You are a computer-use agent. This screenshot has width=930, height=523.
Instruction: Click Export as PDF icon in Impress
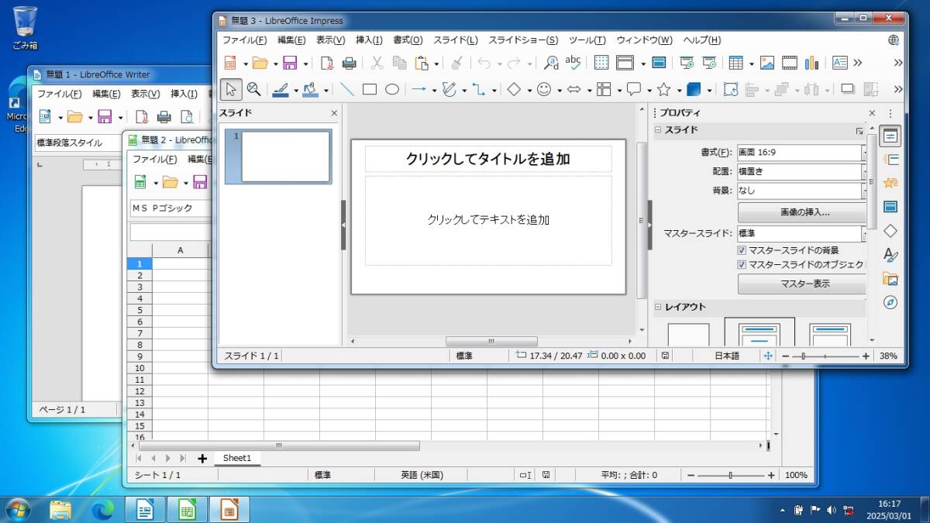(327, 63)
